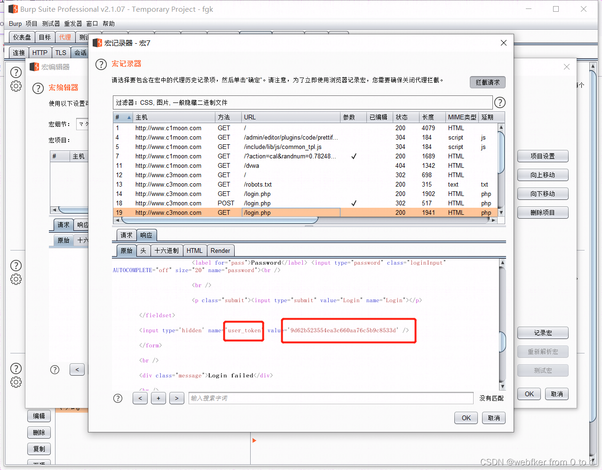Open the 原始 view tab
The height and width of the screenshot is (470, 602).
127,251
